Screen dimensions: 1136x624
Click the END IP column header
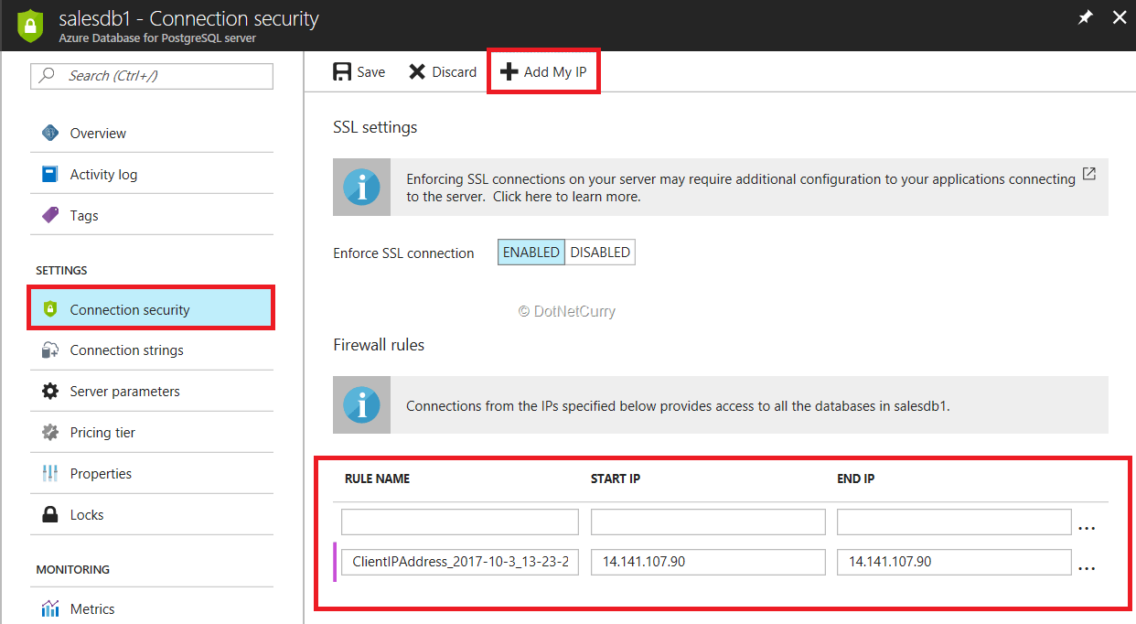pyautogui.click(x=855, y=479)
